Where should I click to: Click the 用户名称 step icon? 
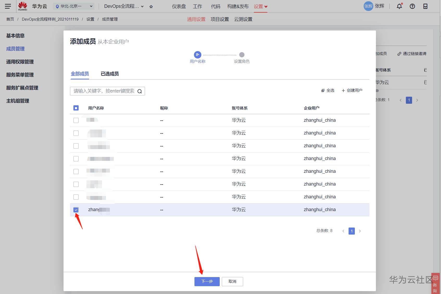198,55
